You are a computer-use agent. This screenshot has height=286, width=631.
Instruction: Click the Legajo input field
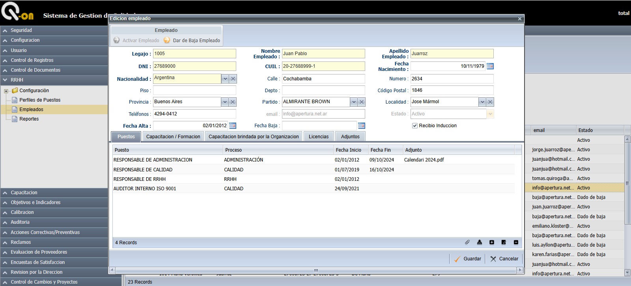[x=194, y=54]
